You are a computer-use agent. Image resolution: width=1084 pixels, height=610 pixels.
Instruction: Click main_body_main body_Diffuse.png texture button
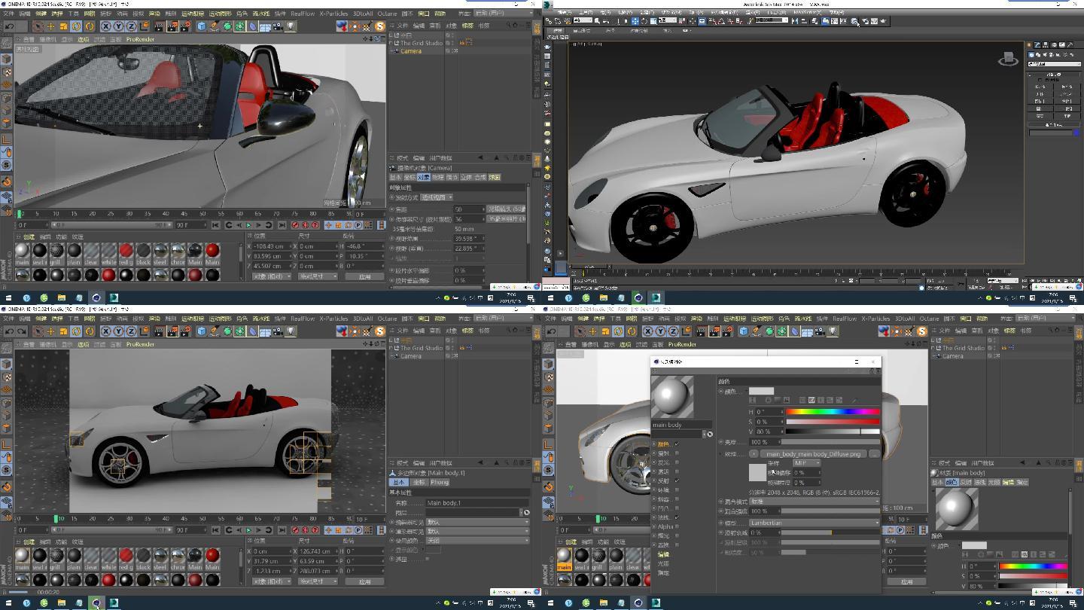813,454
